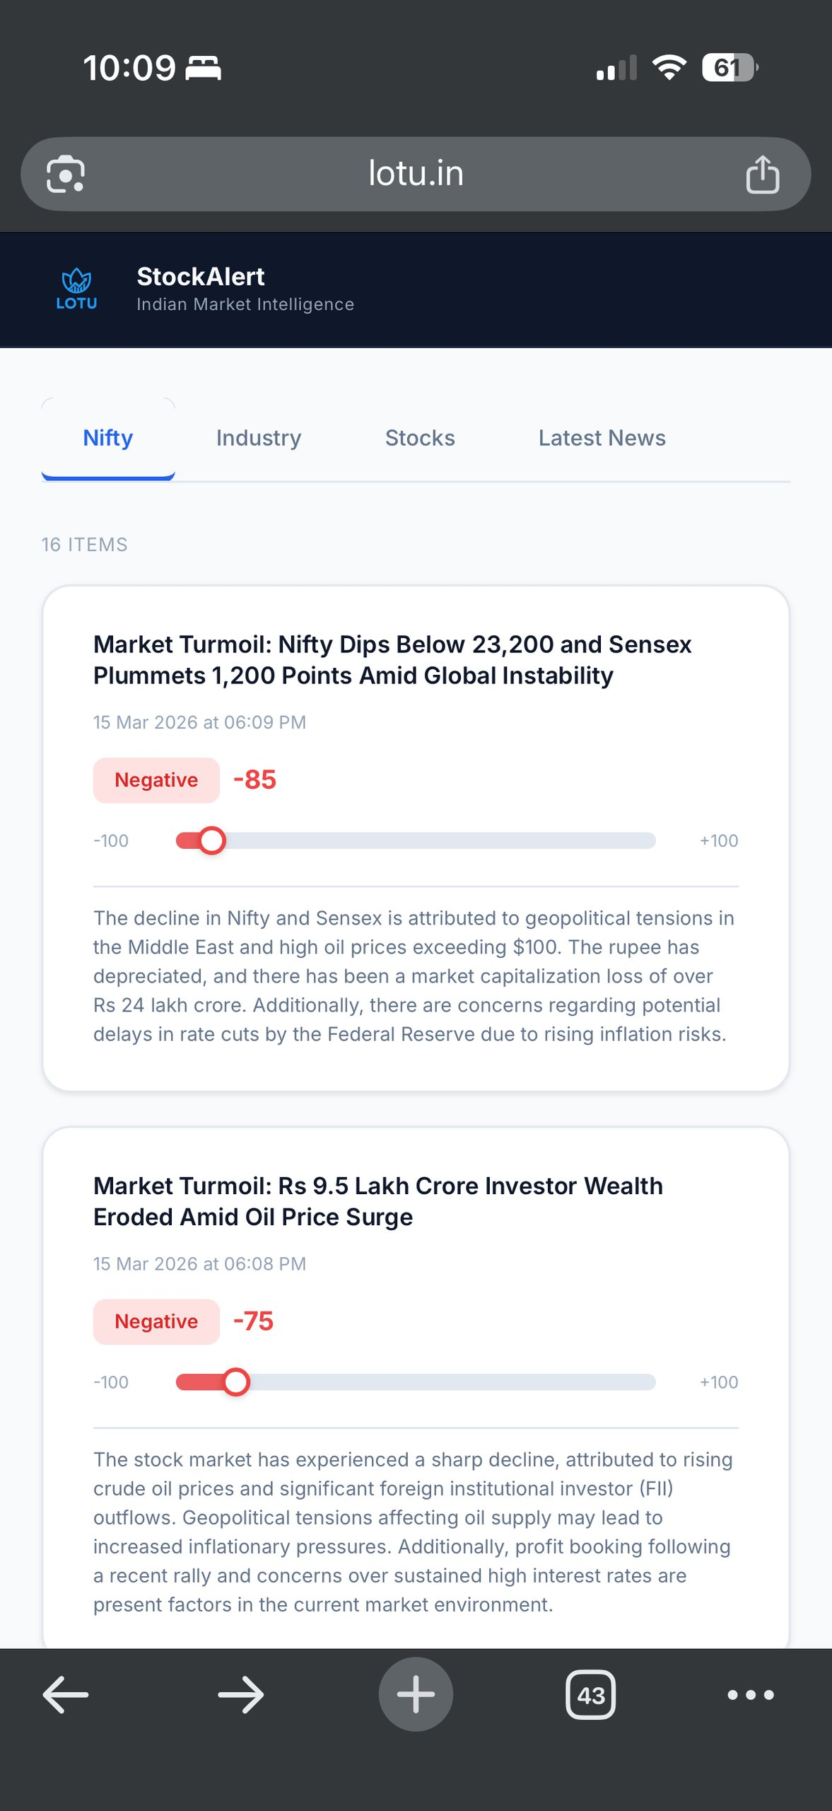
Task: Select the Nifty tab
Action: 108,438
